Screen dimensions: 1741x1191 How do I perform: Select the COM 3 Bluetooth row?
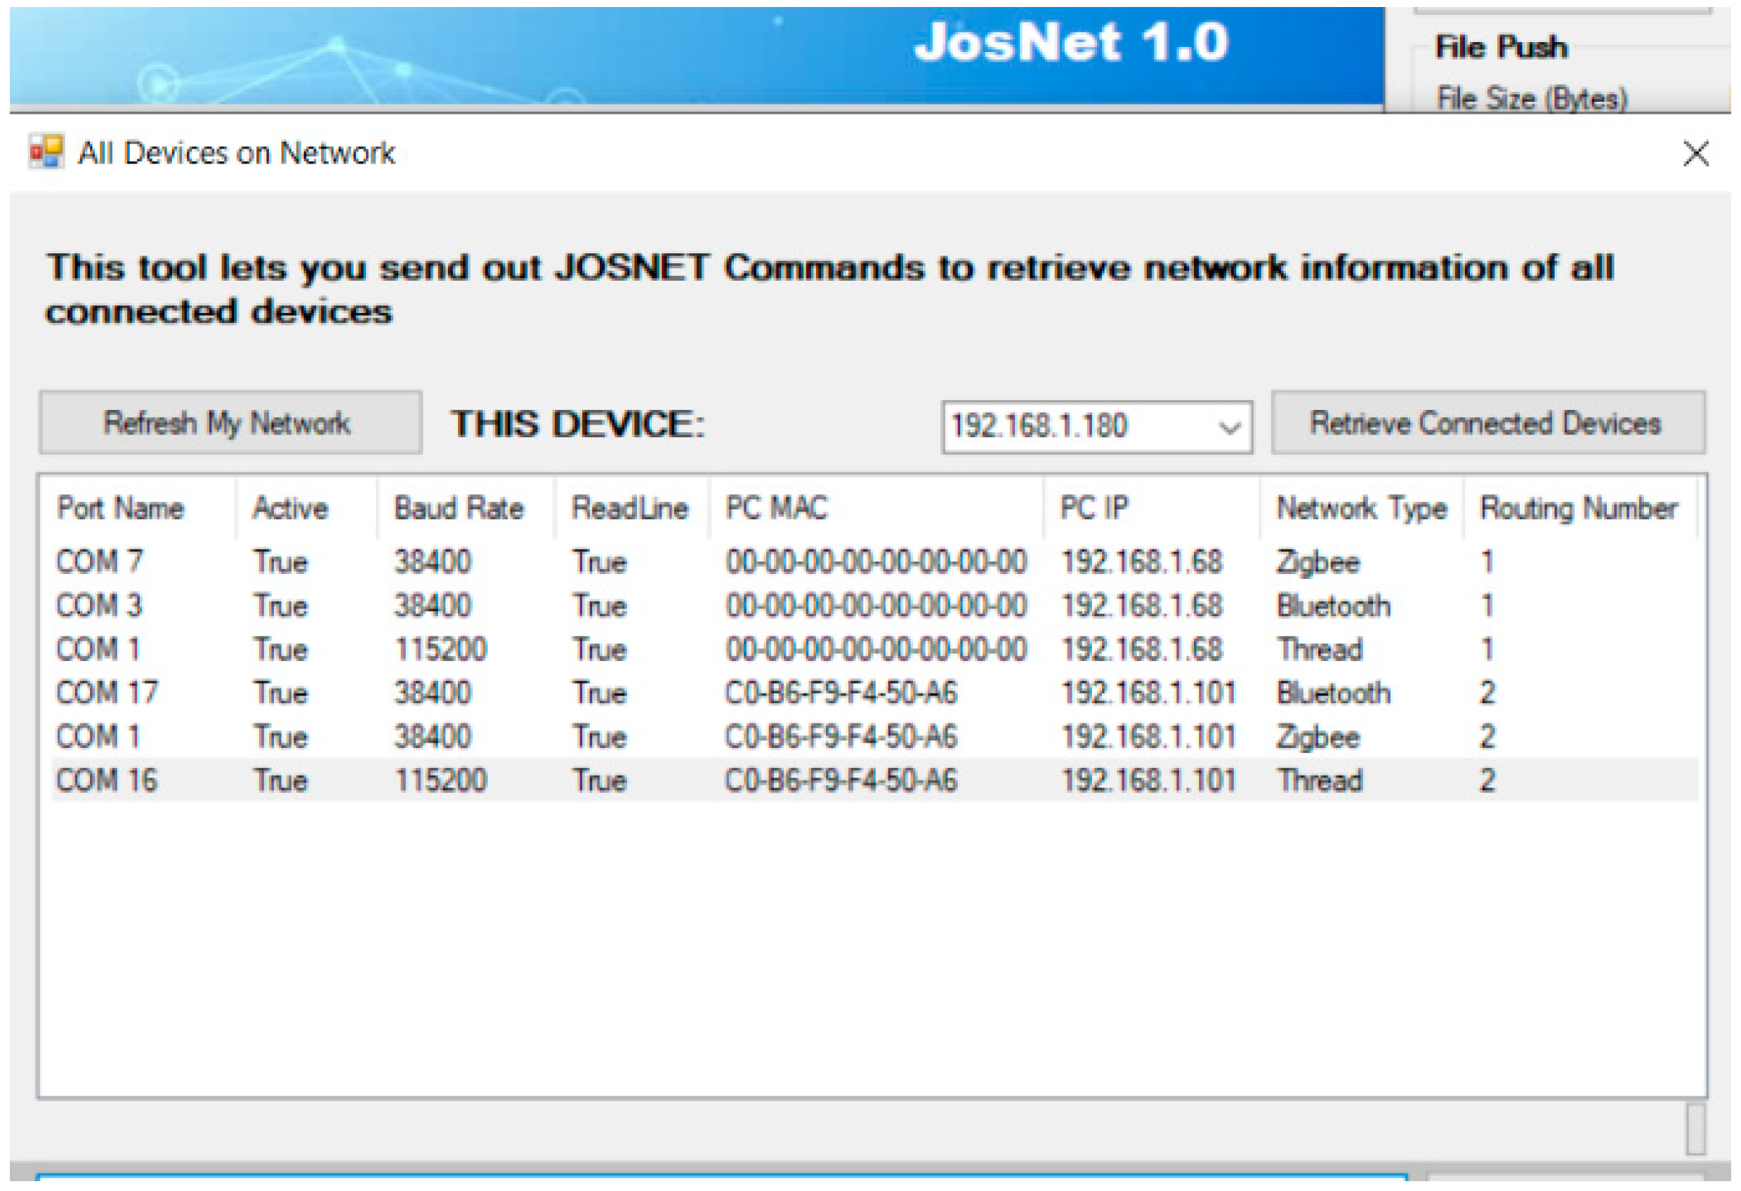100,606
